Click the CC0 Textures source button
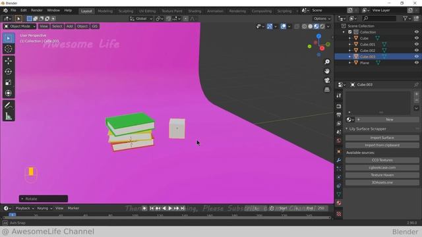Viewport: 422px width, 237px height. (x=382, y=160)
